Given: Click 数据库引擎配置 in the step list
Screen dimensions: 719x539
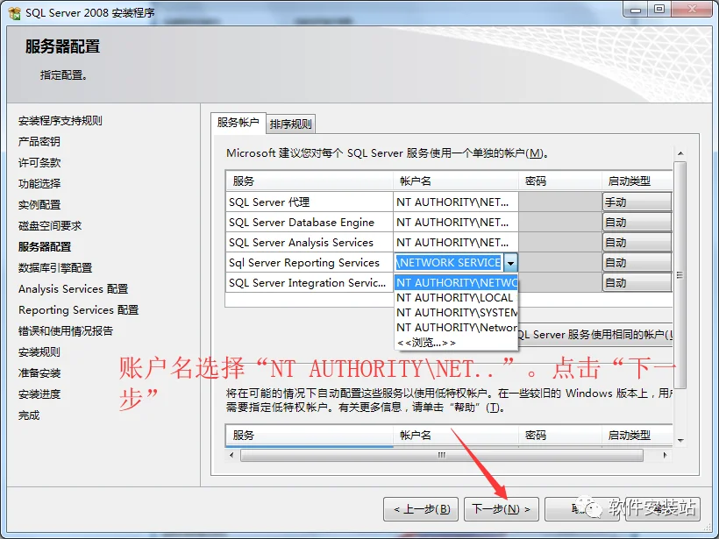Looking at the screenshot, I should click(x=55, y=267).
